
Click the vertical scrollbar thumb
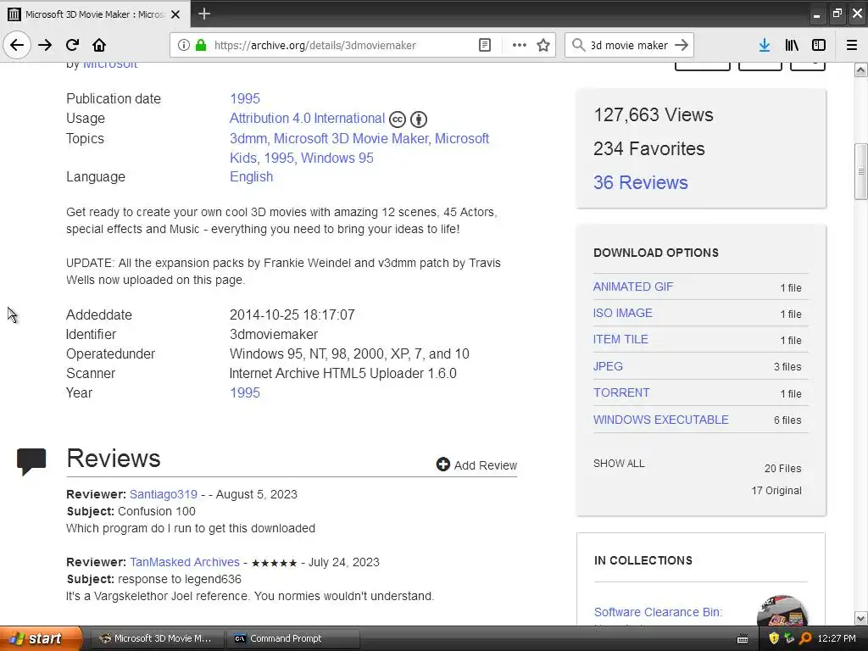(x=860, y=171)
